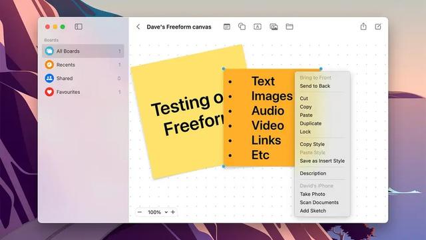Open the Share button in toolbar
Screen dimensions: 426x240
(363, 27)
